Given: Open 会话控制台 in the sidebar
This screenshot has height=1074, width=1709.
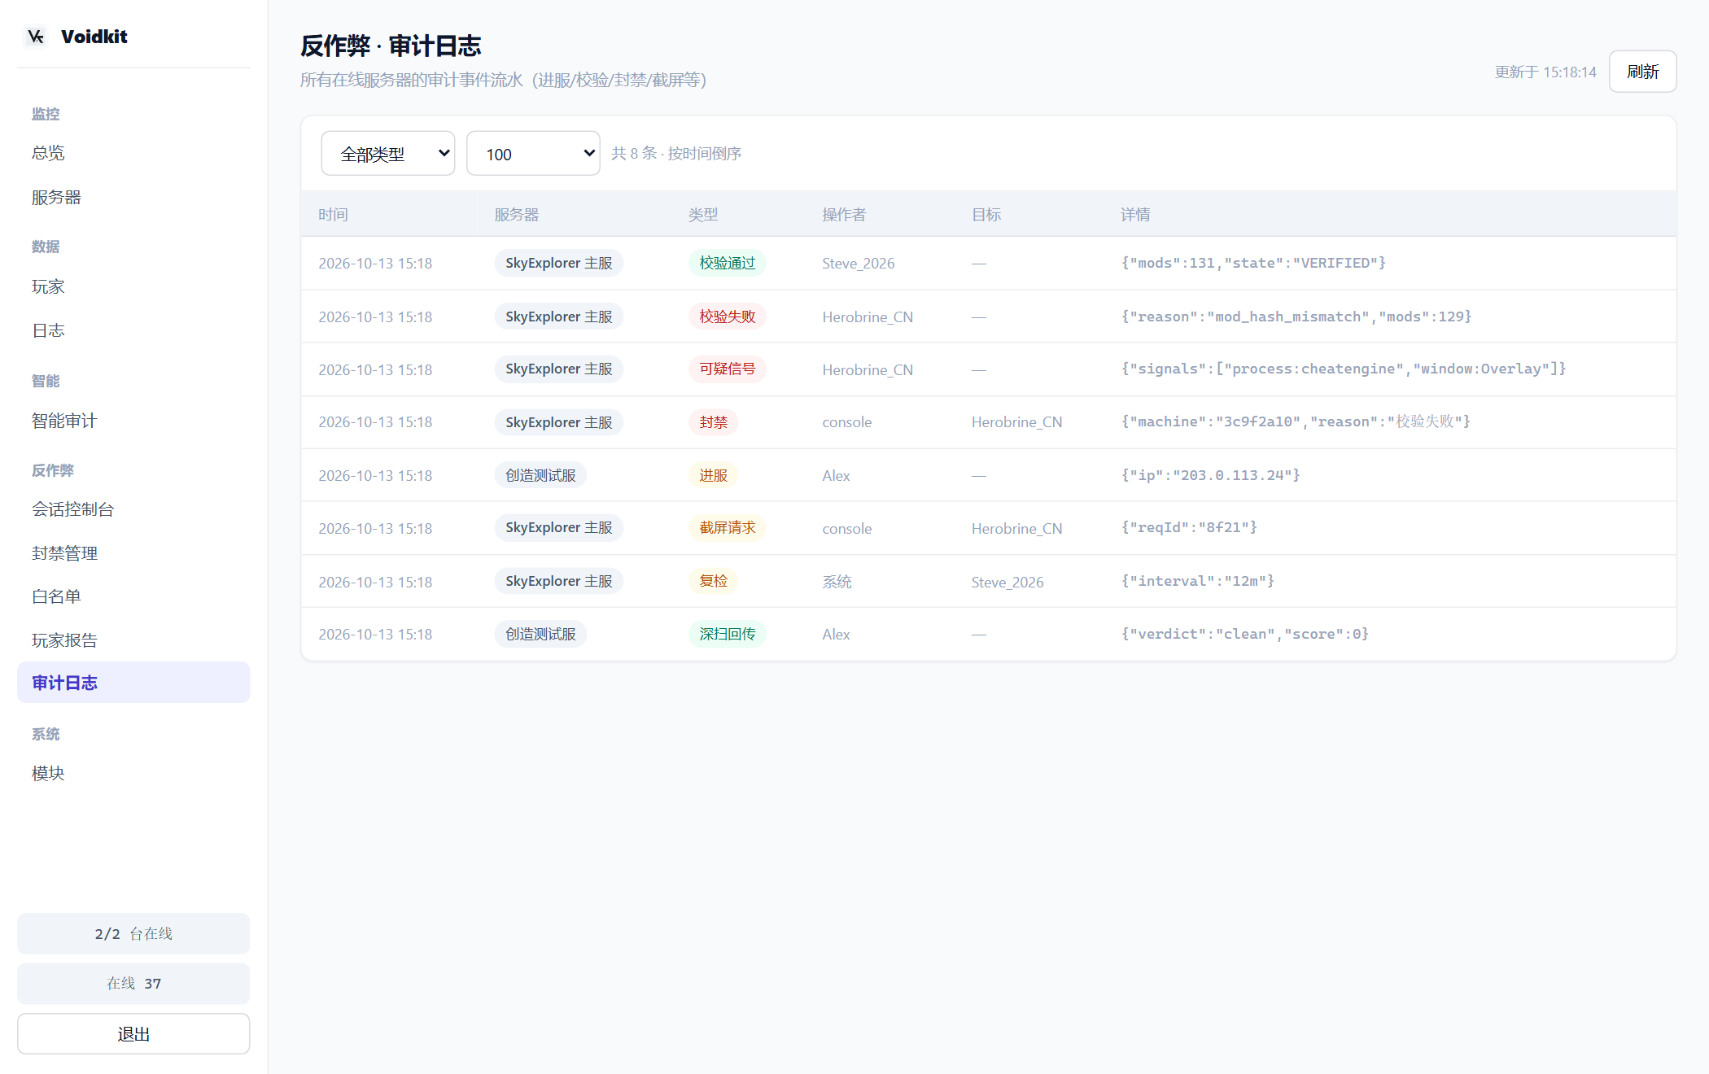Looking at the screenshot, I should pos(133,509).
